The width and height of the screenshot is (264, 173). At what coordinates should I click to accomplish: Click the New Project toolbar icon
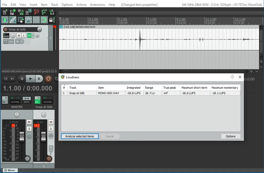point(5,12)
